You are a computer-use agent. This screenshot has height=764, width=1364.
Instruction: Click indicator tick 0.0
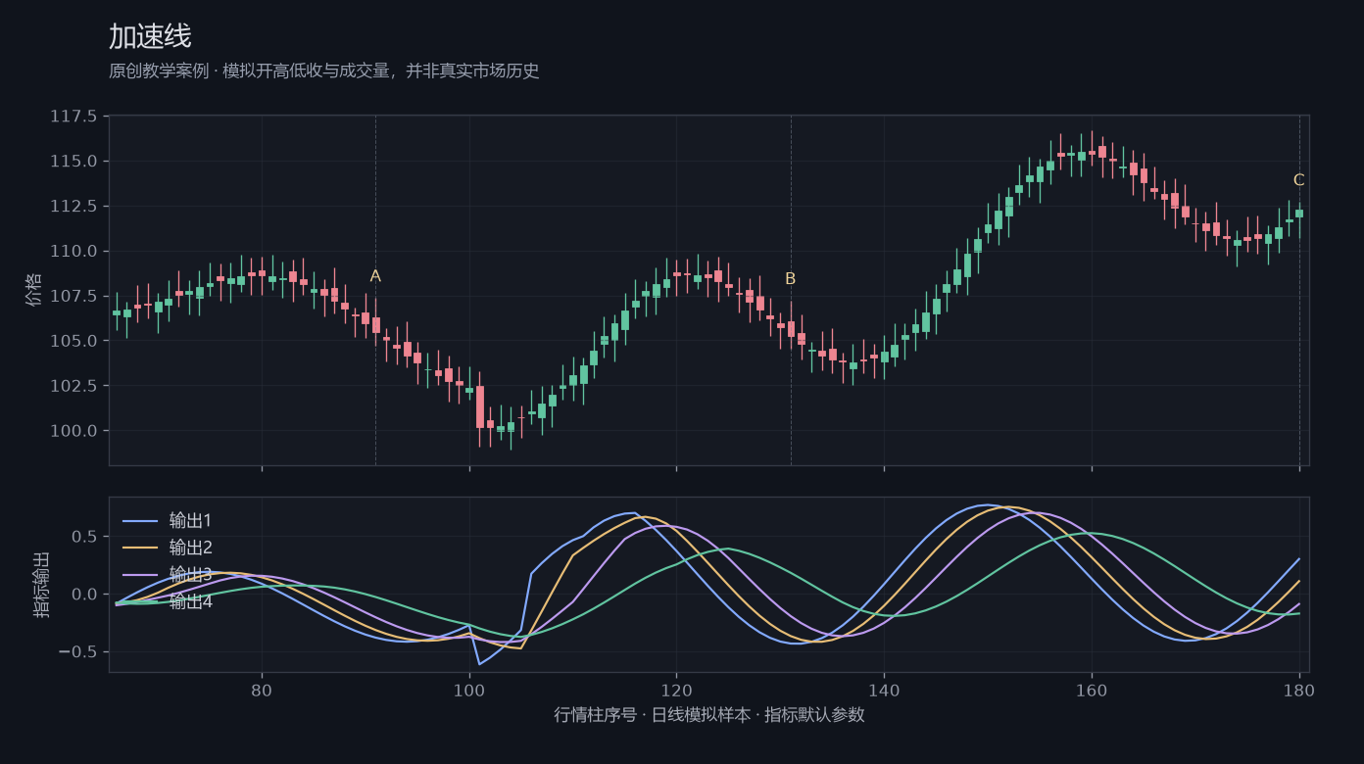pos(83,595)
